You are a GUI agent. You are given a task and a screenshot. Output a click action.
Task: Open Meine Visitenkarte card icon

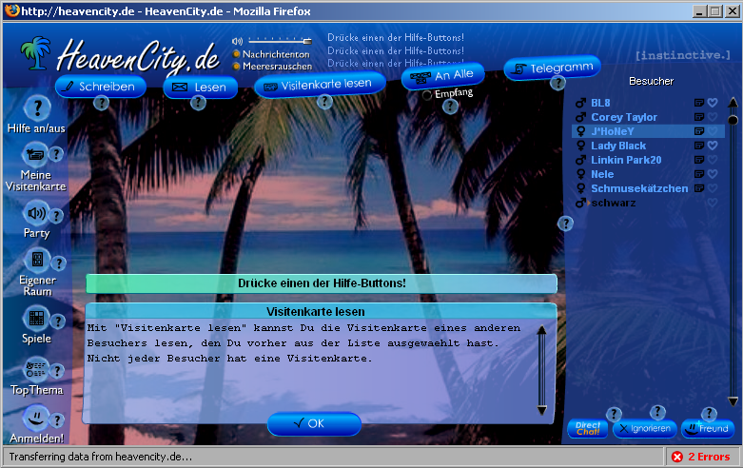pos(34,154)
